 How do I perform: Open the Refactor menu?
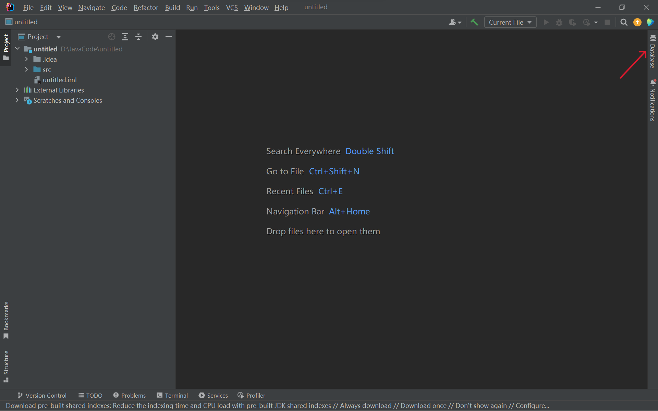click(x=146, y=7)
